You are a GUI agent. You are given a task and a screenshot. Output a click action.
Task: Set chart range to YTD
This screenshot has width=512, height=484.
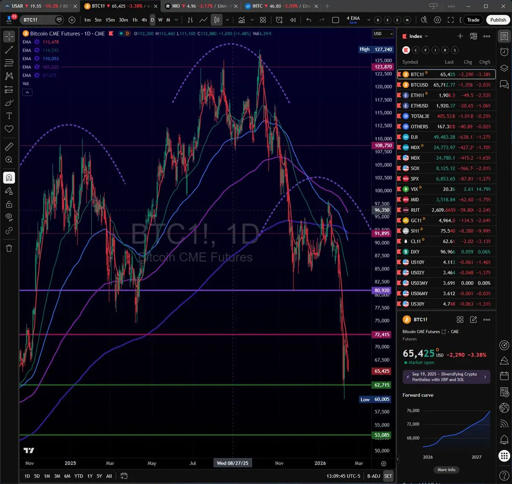79,476
